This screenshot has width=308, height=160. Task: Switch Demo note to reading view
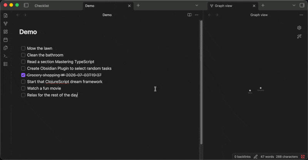[189, 15]
